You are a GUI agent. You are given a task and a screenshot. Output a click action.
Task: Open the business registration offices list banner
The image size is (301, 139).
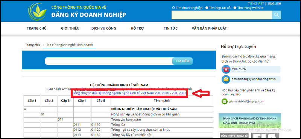click(x=250, y=120)
